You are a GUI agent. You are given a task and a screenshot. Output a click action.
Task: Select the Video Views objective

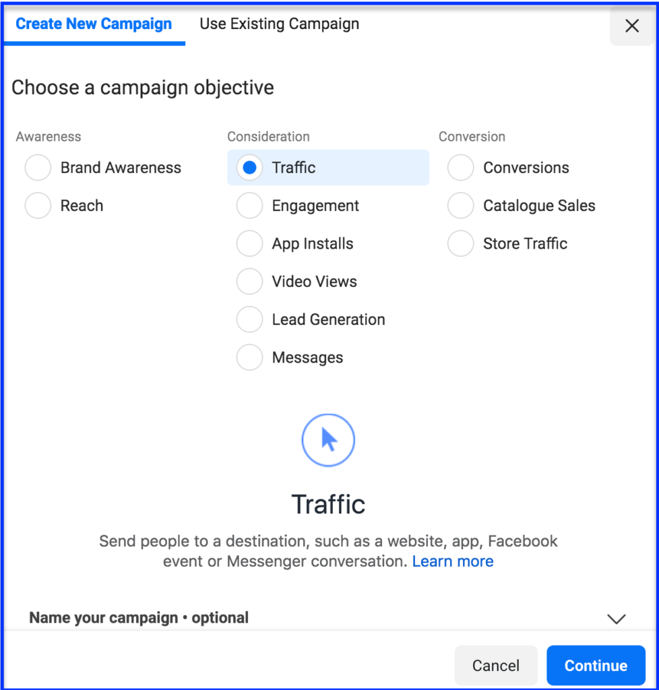(250, 282)
